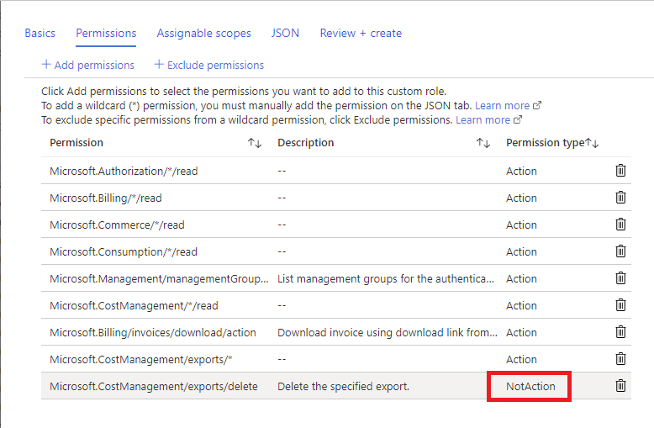Sort the table by Permission column

tap(255, 143)
